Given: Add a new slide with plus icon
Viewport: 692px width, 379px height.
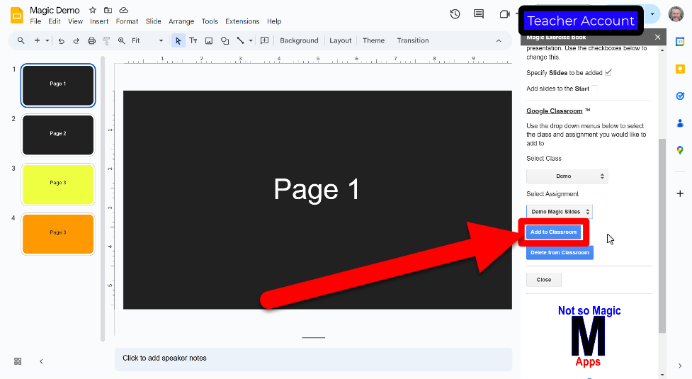Looking at the screenshot, I should click(x=37, y=40).
